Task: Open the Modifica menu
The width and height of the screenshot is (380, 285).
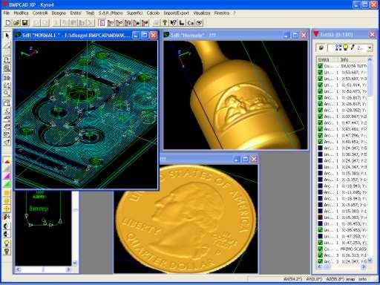Action: 21,13
